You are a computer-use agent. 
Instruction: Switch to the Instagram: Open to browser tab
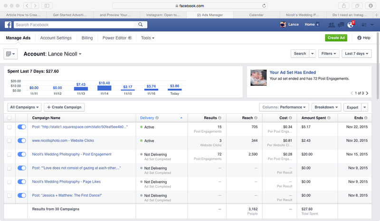163,15
